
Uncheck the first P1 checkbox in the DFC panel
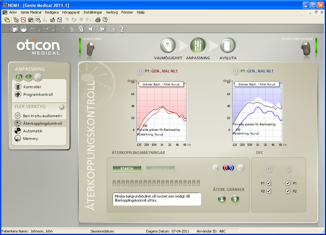[x=269, y=183]
